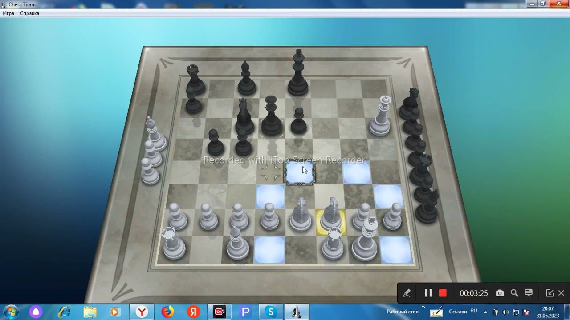570x320 pixels.
Task: Select the white king on g1
Action: point(364,239)
